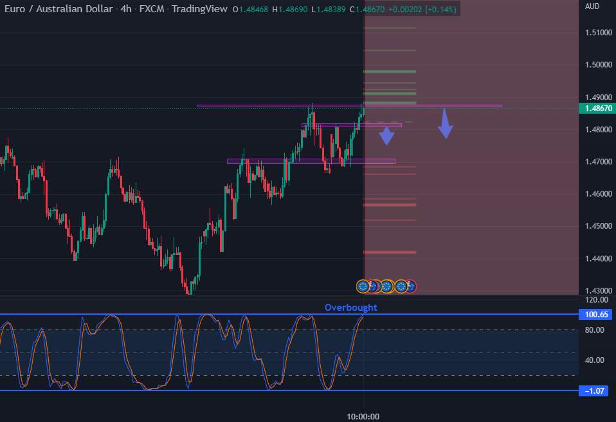Screen dimensions: 616x422
Task: Click the 40.00 oscillator scale label
Action: (x=594, y=360)
